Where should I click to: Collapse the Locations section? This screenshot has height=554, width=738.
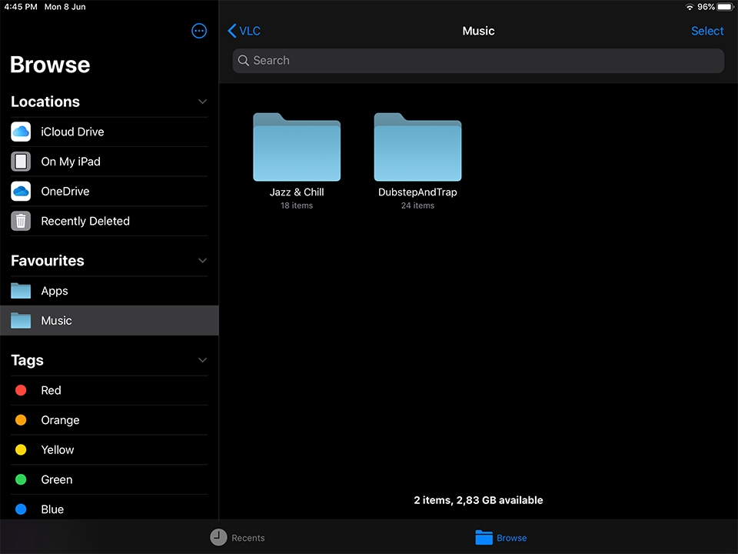click(x=202, y=102)
